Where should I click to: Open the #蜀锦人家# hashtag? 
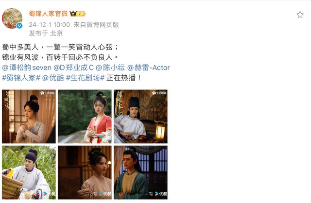click(x=21, y=78)
